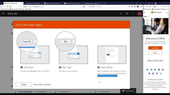This screenshot has width=170, height=95.
Task: Select the Teams icon in right window
Action: (x=157, y=73)
